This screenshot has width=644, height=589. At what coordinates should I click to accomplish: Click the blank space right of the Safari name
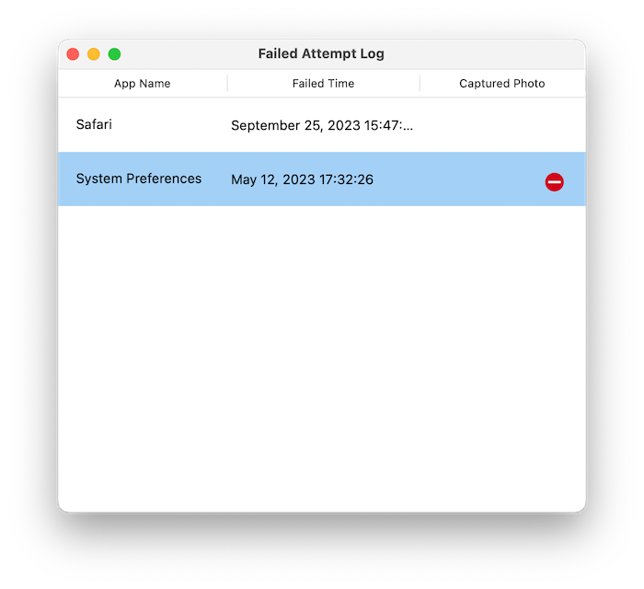[168, 125]
